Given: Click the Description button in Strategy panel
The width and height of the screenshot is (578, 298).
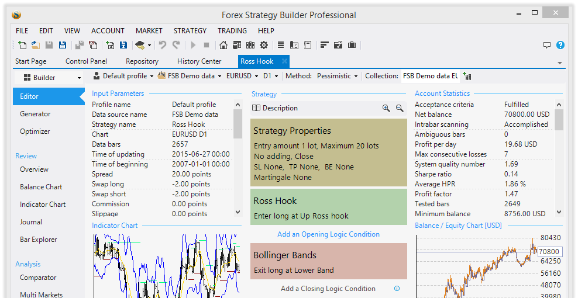Looking at the screenshot, I should (x=275, y=108).
